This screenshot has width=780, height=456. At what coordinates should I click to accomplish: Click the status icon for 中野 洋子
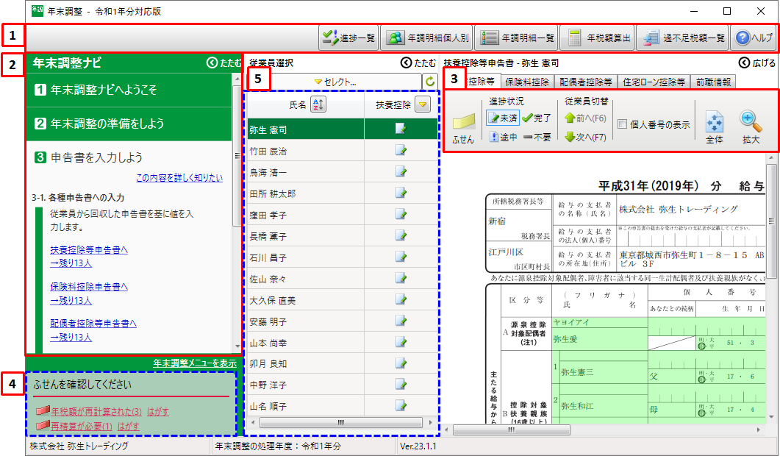(401, 385)
